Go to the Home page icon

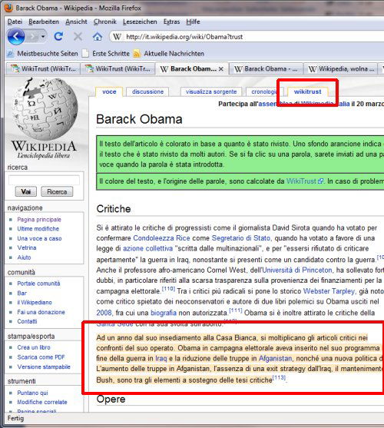pyautogui.click(x=98, y=36)
